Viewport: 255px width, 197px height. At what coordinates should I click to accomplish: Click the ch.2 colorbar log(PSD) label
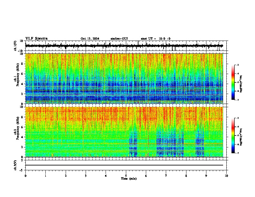tap(241, 137)
